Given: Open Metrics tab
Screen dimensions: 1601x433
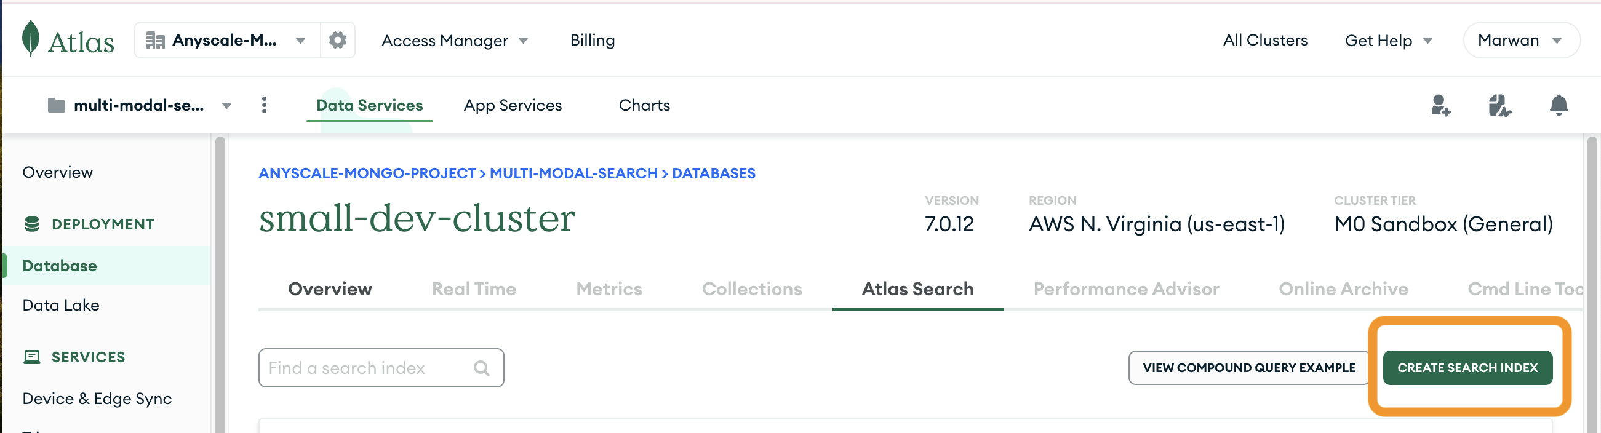Looking at the screenshot, I should 609,289.
